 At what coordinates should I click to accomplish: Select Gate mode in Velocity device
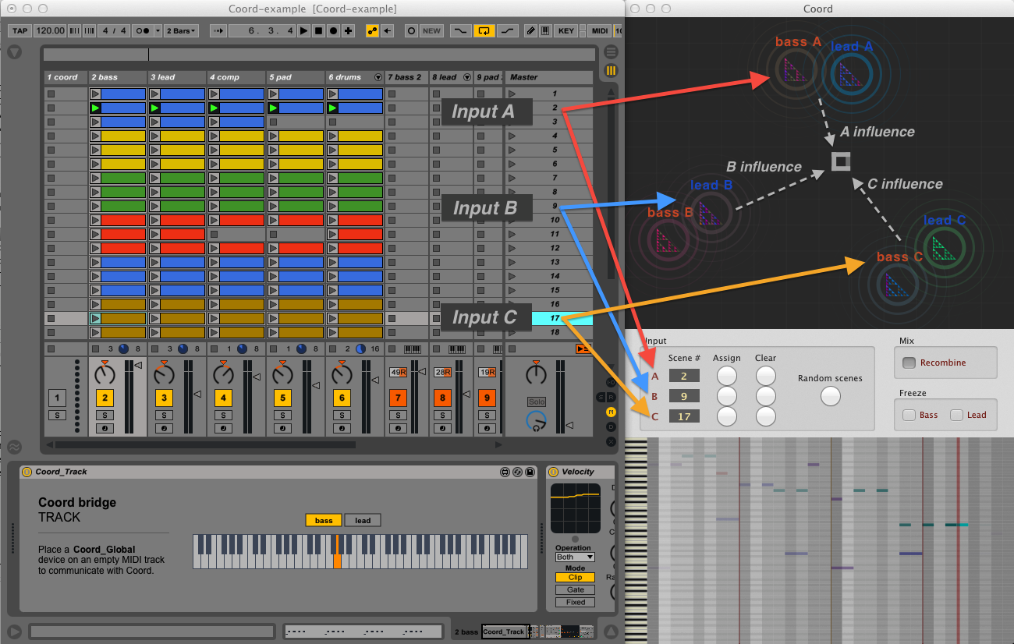(575, 589)
